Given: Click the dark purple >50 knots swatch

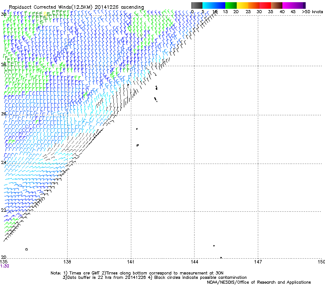Looking at the screenshot, I should (304, 5).
